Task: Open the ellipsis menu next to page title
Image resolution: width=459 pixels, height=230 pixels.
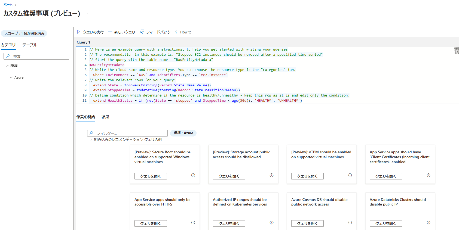Action: point(89,14)
